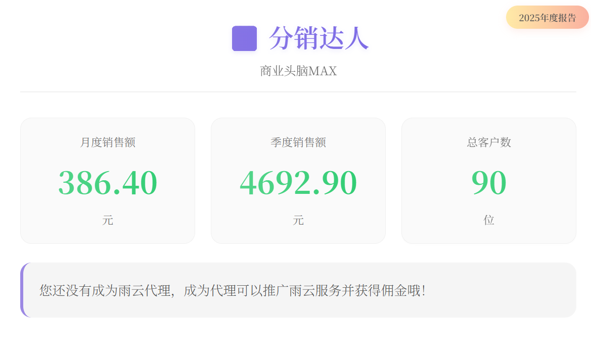Click the 总客户数 card label
This screenshot has width=591, height=363.
tap(489, 142)
